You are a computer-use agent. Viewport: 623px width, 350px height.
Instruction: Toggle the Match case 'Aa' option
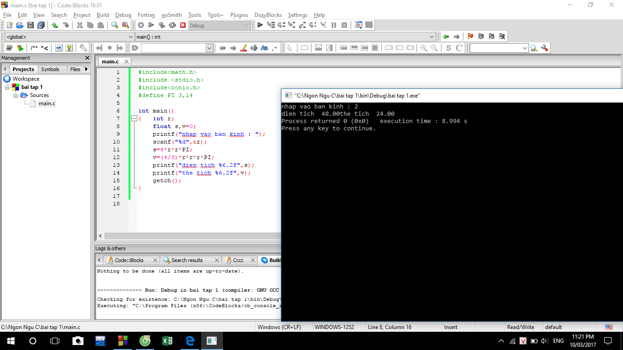click(264, 48)
